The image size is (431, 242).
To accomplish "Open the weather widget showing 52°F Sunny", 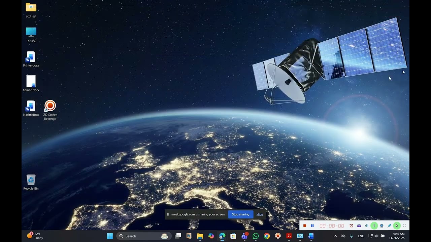I will pyautogui.click(x=35, y=236).
